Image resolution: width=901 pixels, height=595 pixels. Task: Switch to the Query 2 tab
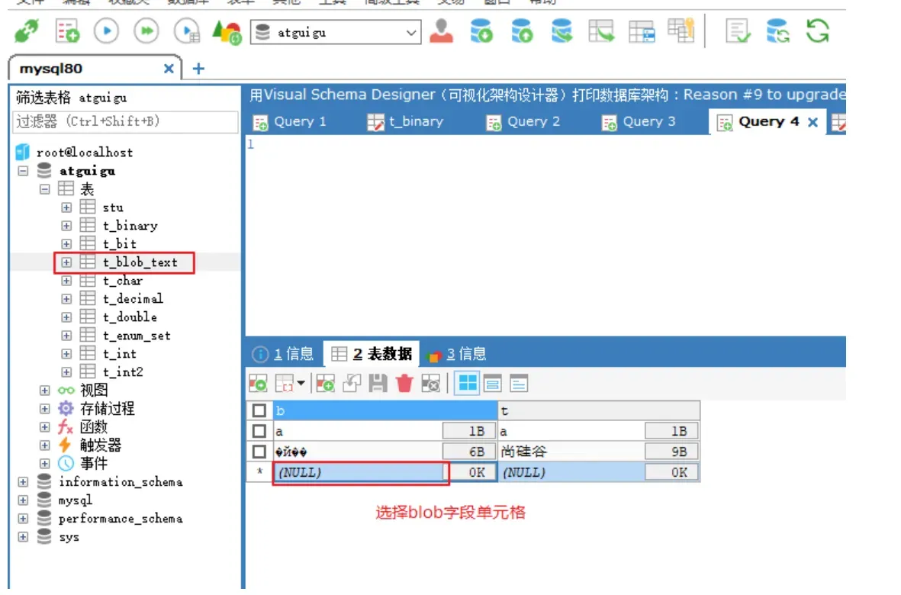[524, 122]
